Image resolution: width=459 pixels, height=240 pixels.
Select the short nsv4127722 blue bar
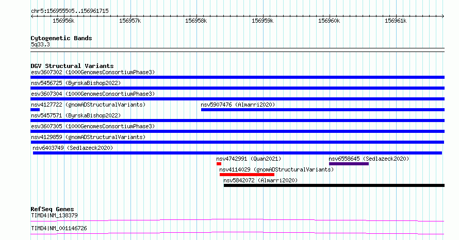pos(35,110)
